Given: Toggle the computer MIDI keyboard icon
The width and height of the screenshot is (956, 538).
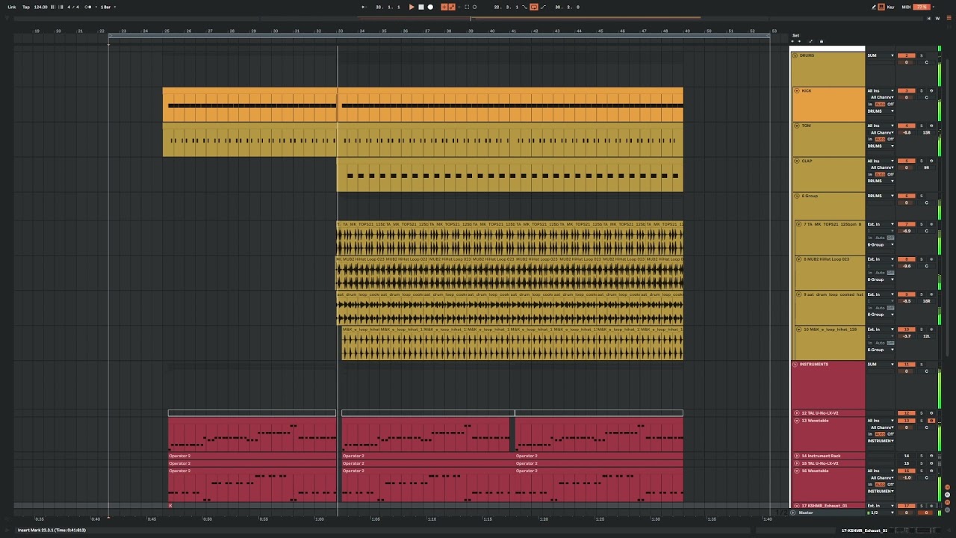Looking at the screenshot, I should 881,7.
